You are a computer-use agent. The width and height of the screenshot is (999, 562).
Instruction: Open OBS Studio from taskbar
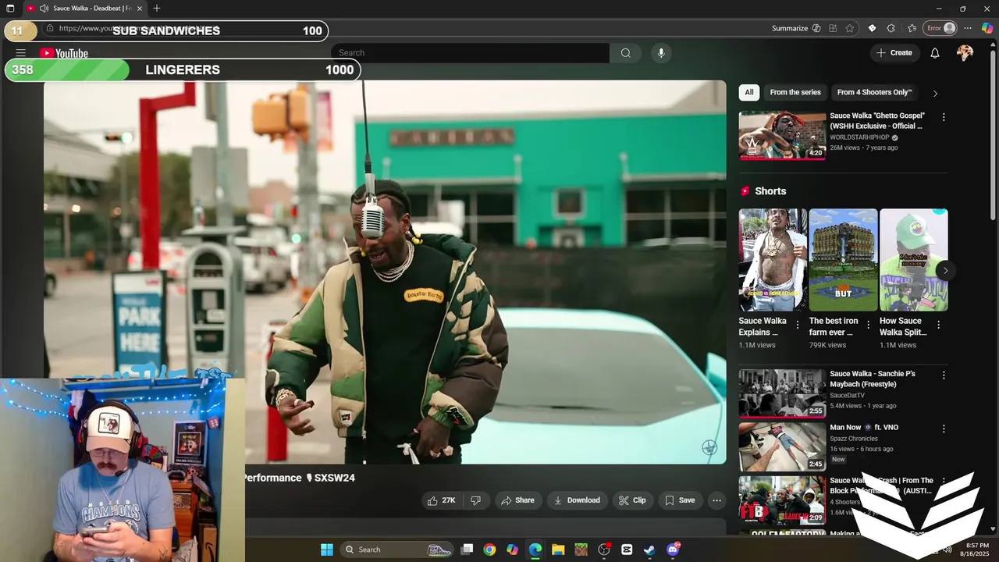[x=604, y=550]
